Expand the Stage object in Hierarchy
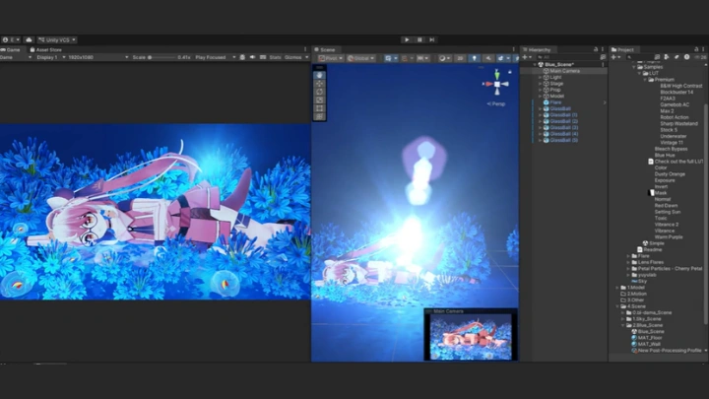709x399 pixels. click(x=540, y=84)
